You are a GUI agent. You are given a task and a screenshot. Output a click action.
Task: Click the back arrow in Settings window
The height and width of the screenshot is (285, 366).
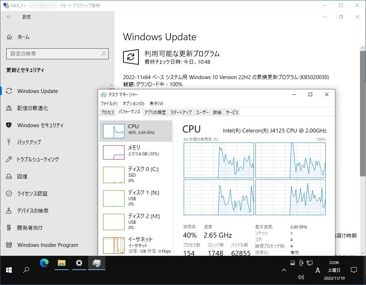click(9, 16)
